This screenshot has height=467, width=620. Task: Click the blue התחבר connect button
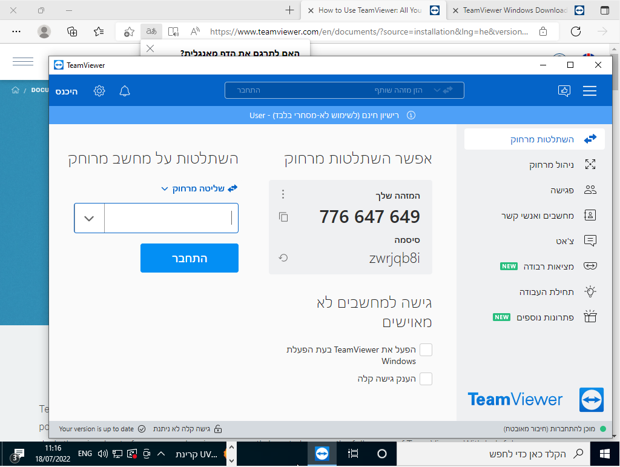point(190,258)
